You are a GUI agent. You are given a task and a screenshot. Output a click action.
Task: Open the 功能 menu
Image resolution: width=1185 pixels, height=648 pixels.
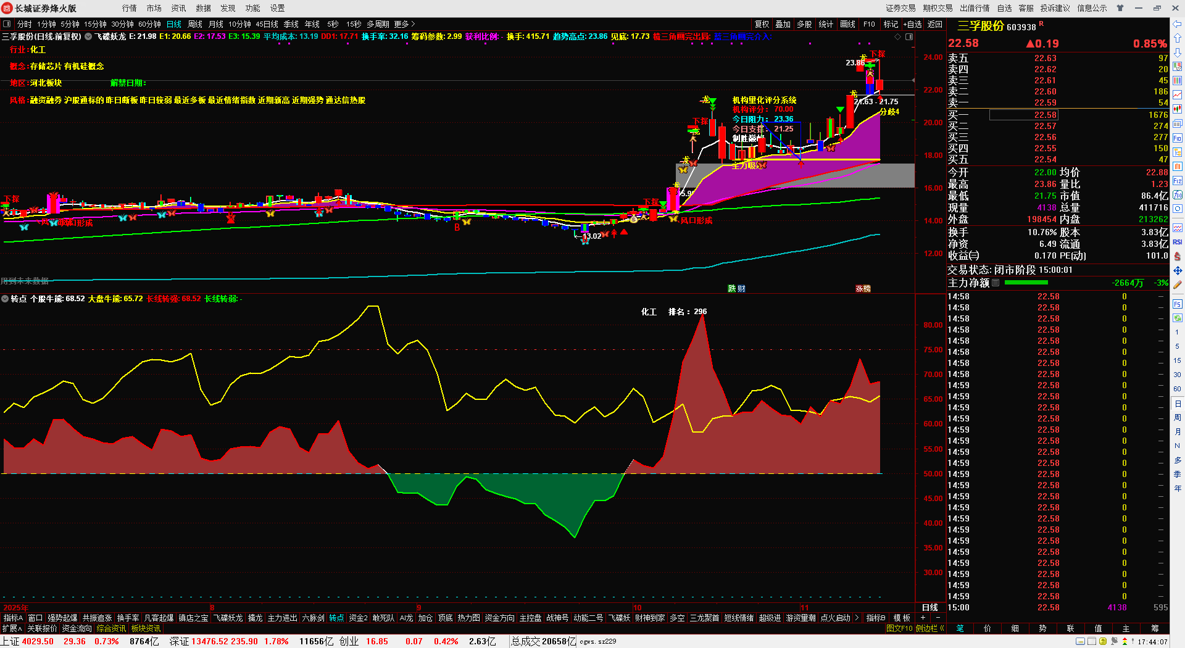click(252, 8)
